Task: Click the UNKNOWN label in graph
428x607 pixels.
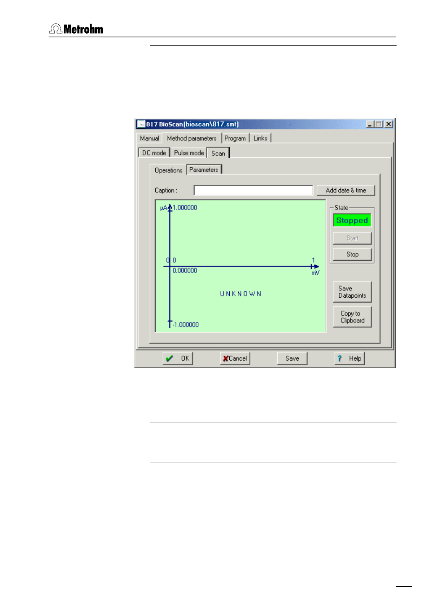Action: [240, 294]
